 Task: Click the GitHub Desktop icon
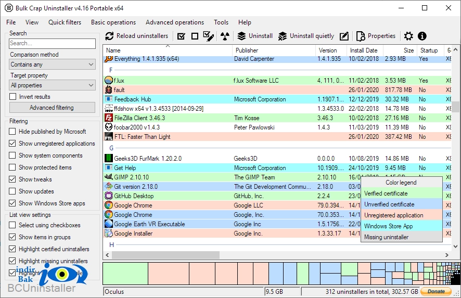click(x=109, y=196)
